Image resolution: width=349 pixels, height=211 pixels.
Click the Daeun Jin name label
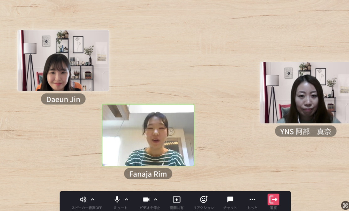click(x=63, y=99)
